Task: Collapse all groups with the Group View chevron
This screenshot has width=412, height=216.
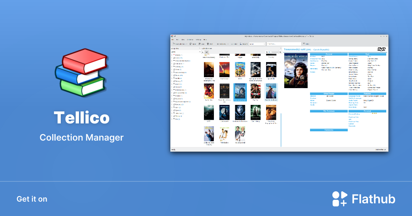Action: (x=200, y=51)
